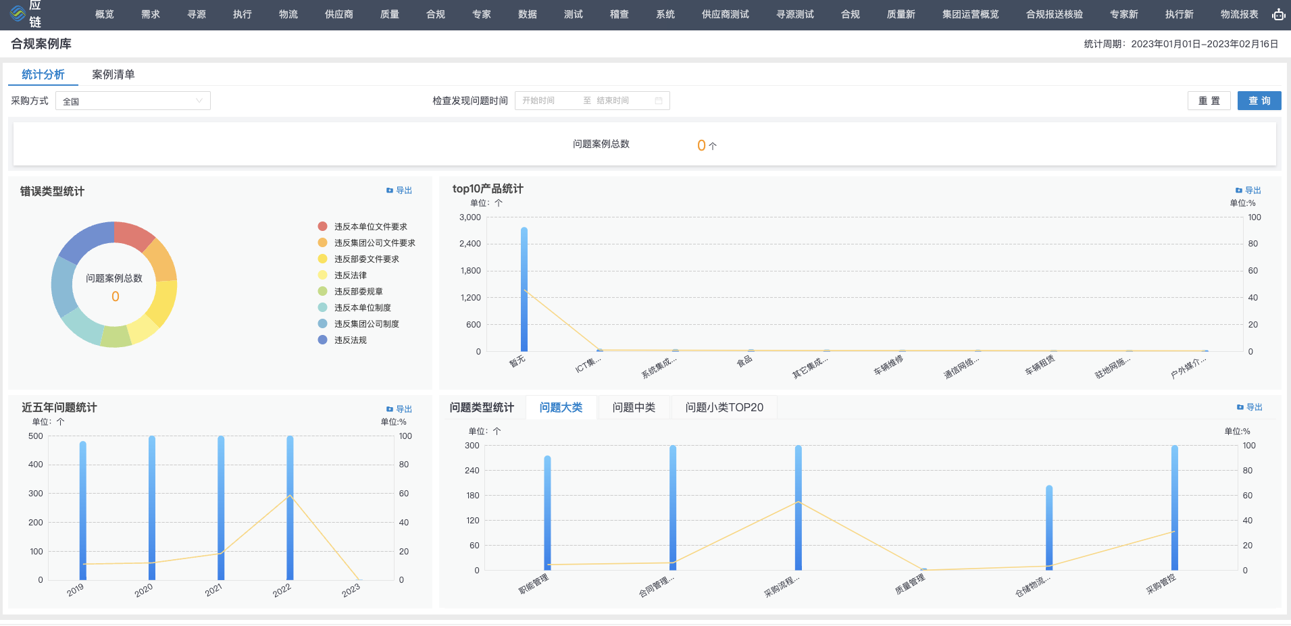Toggle legend item 违反部委规章
The image size is (1291, 626).
click(x=350, y=292)
